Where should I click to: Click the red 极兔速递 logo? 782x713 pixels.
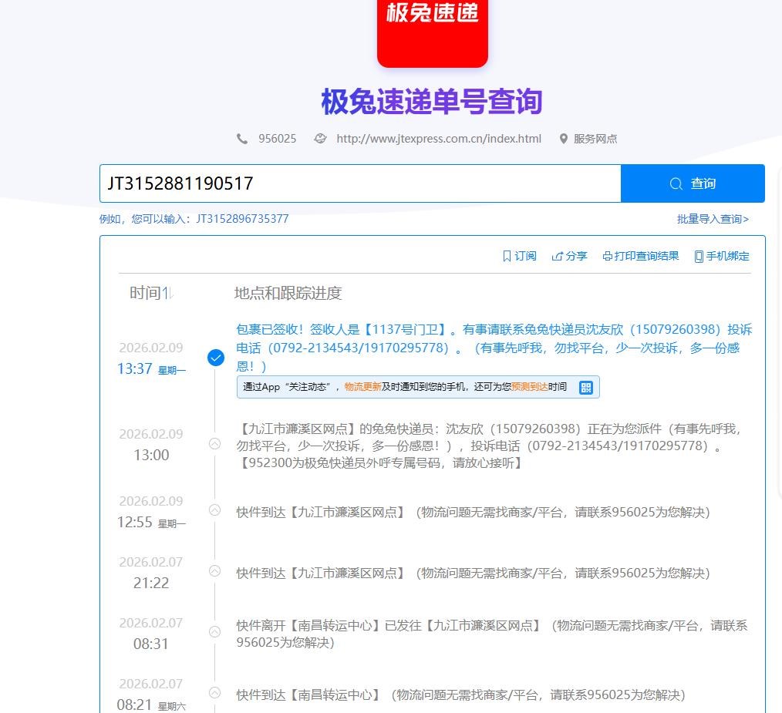coord(432,31)
